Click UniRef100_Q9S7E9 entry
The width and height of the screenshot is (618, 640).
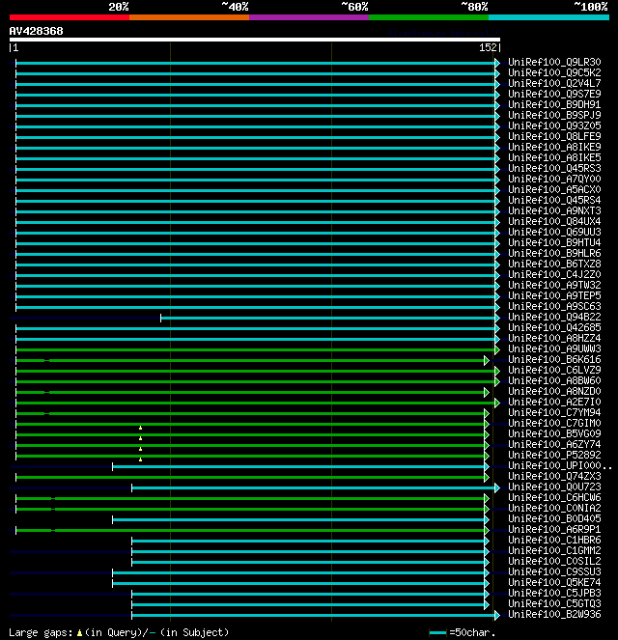tap(554, 95)
